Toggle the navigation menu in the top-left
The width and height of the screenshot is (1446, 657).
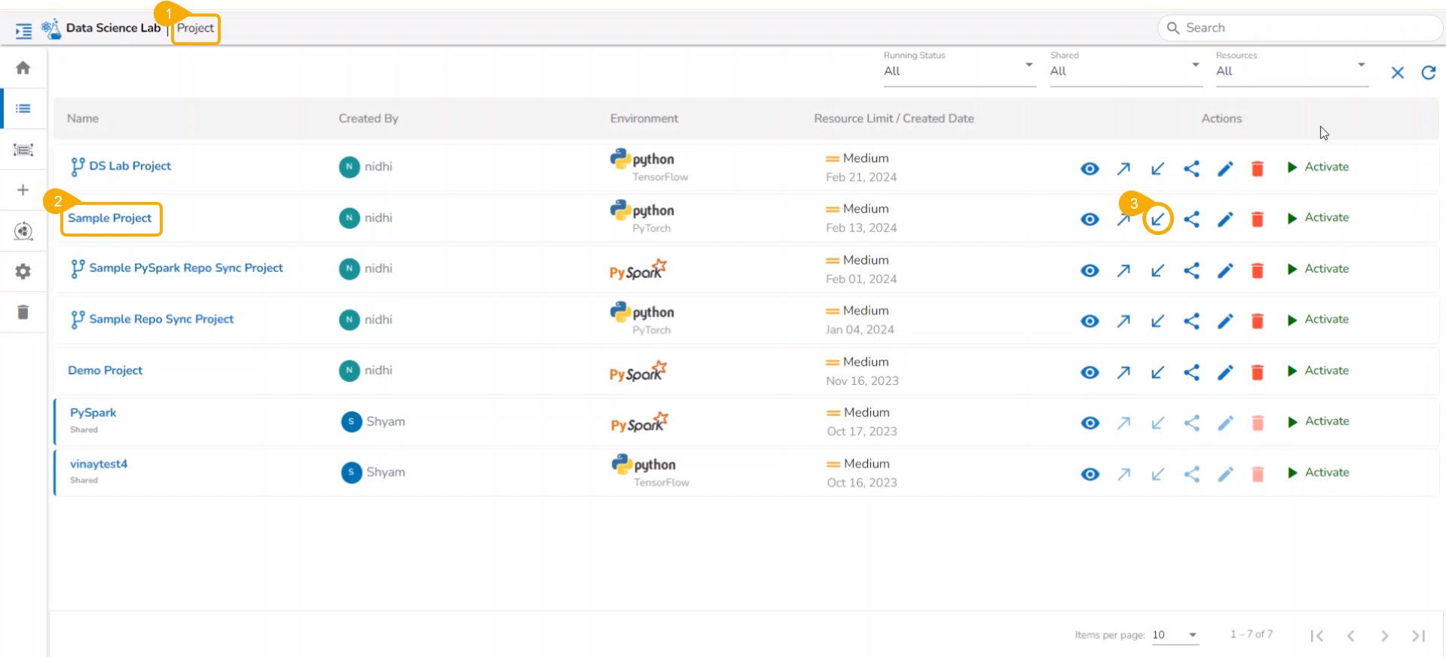click(23, 31)
